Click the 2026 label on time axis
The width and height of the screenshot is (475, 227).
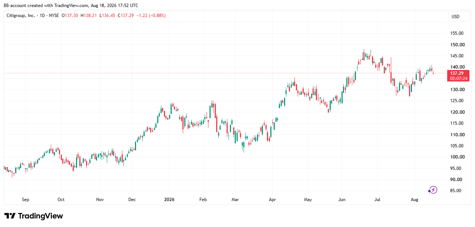tap(169, 200)
